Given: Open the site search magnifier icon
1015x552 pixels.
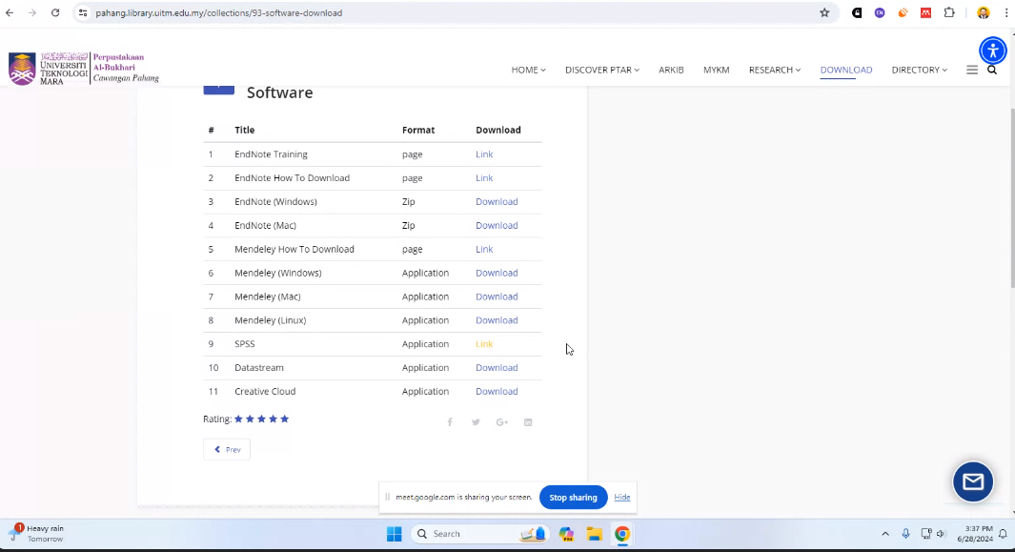Looking at the screenshot, I should [992, 70].
